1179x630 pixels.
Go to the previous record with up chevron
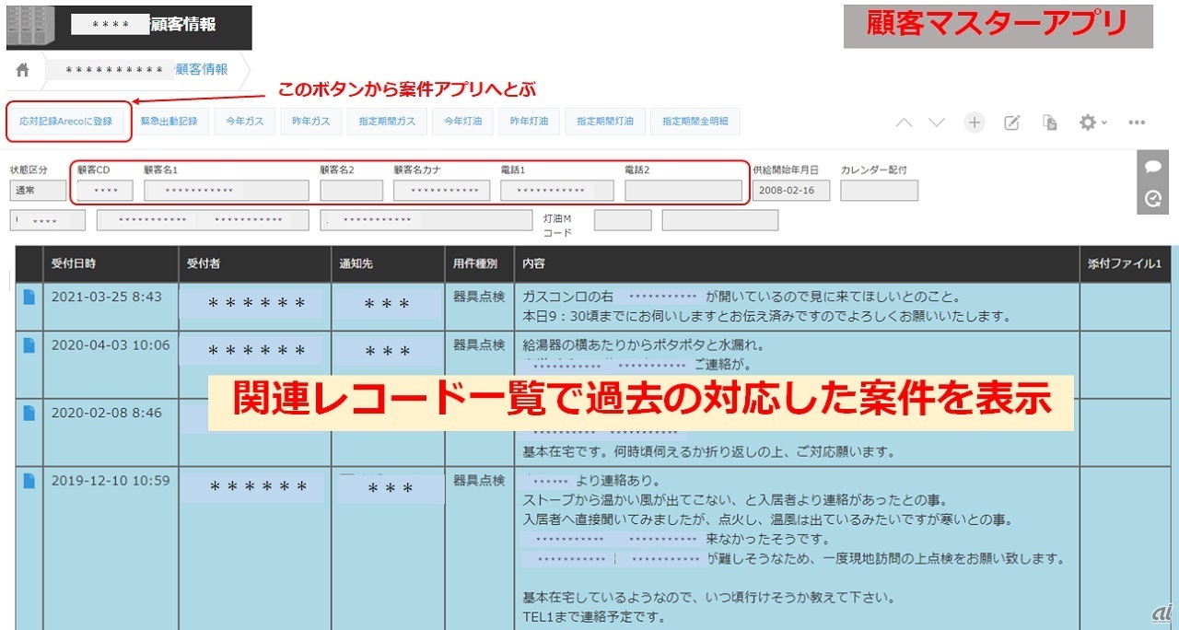tap(905, 122)
